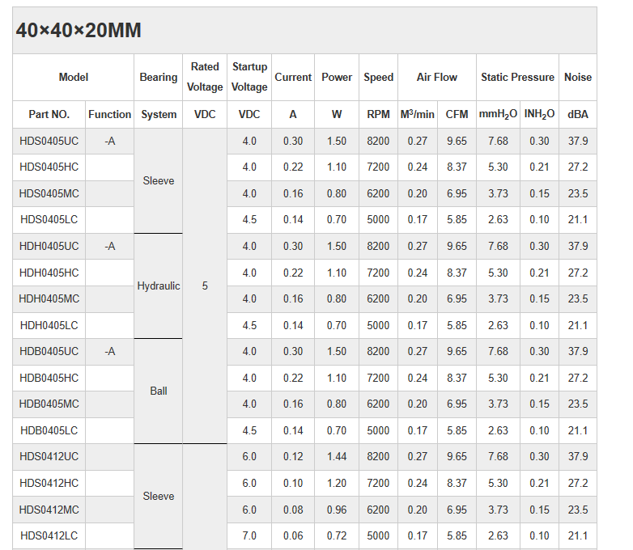Select the Model column header

(74, 78)
